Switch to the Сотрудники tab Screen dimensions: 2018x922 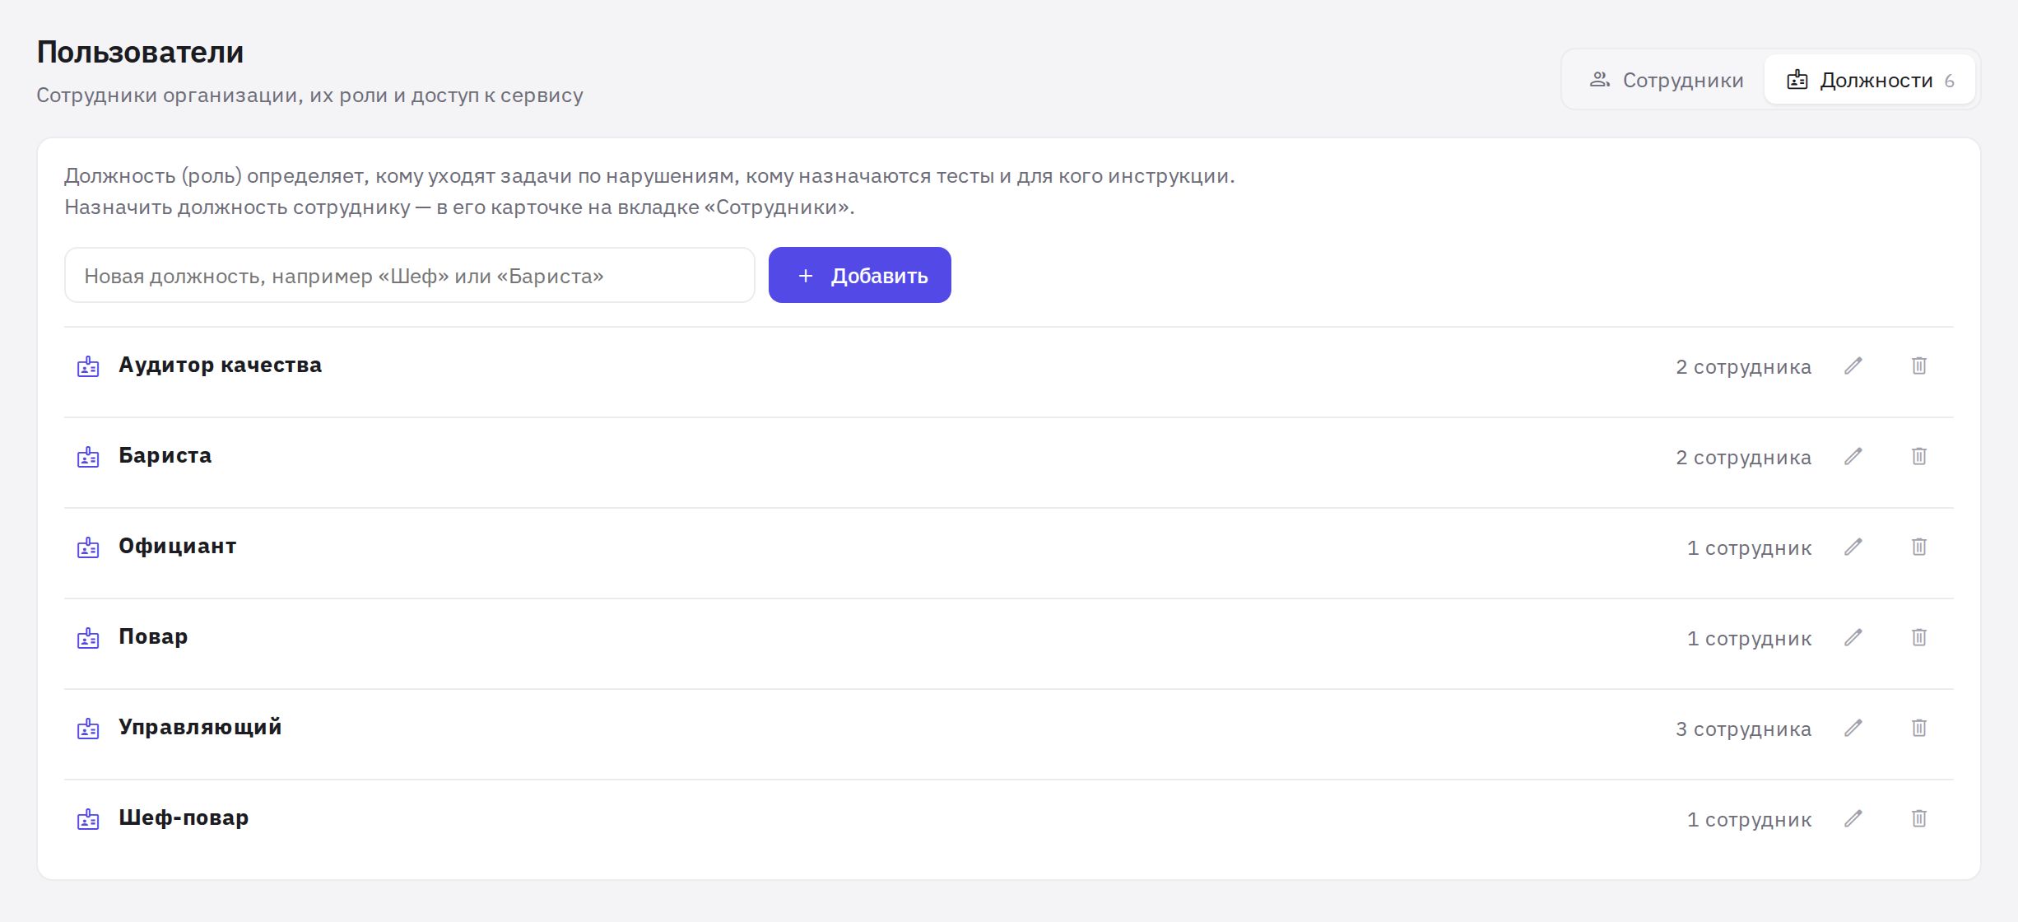point(1666,80)
